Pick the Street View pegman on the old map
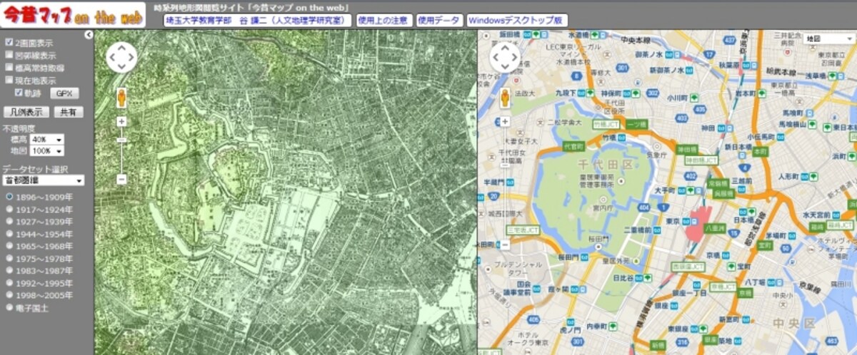 121,98
